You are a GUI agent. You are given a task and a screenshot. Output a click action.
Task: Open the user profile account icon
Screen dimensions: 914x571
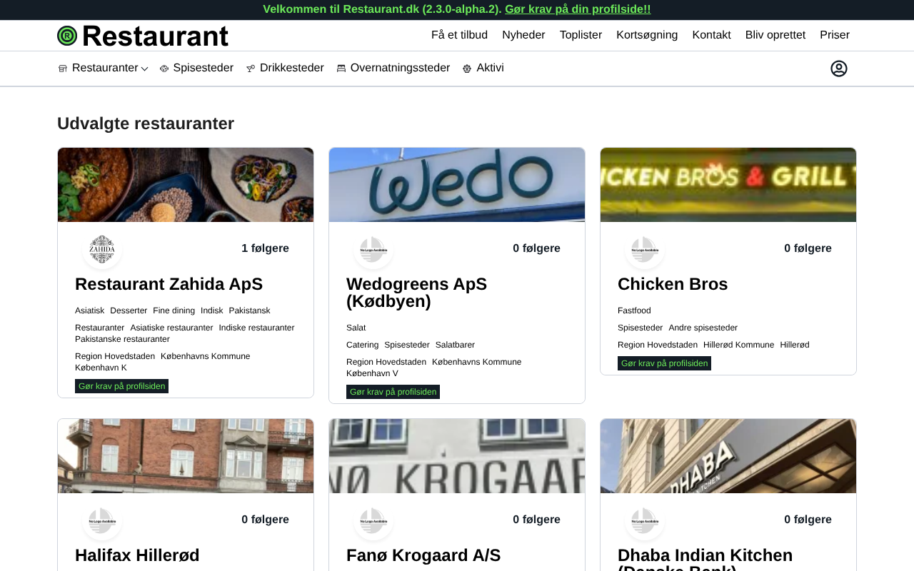[x=839, y=69]
